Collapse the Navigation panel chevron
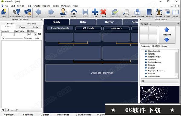The height and width of the screenshot is (116, 181). click(x=178, y=24)
